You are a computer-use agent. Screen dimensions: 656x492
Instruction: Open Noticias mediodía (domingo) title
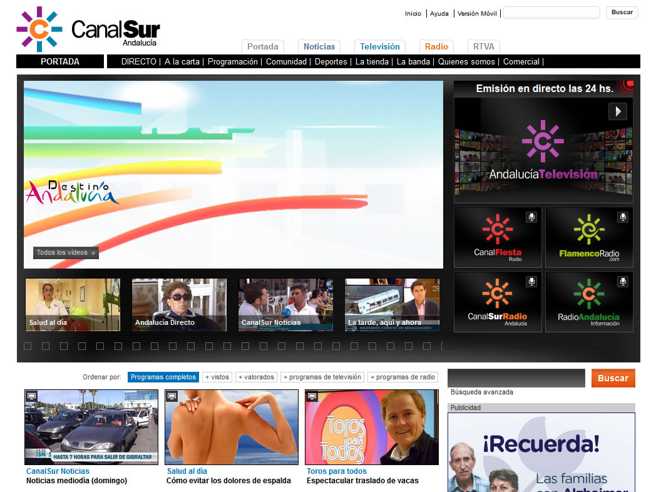(x=76, y=481)
